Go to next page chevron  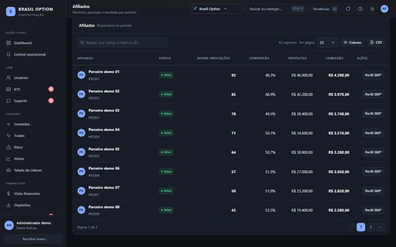pos(380,227)
